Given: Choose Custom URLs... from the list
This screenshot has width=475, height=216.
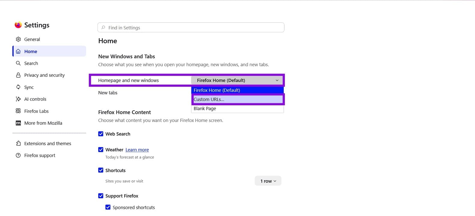Looking at the screenshot, I should (x=237, y=99).
